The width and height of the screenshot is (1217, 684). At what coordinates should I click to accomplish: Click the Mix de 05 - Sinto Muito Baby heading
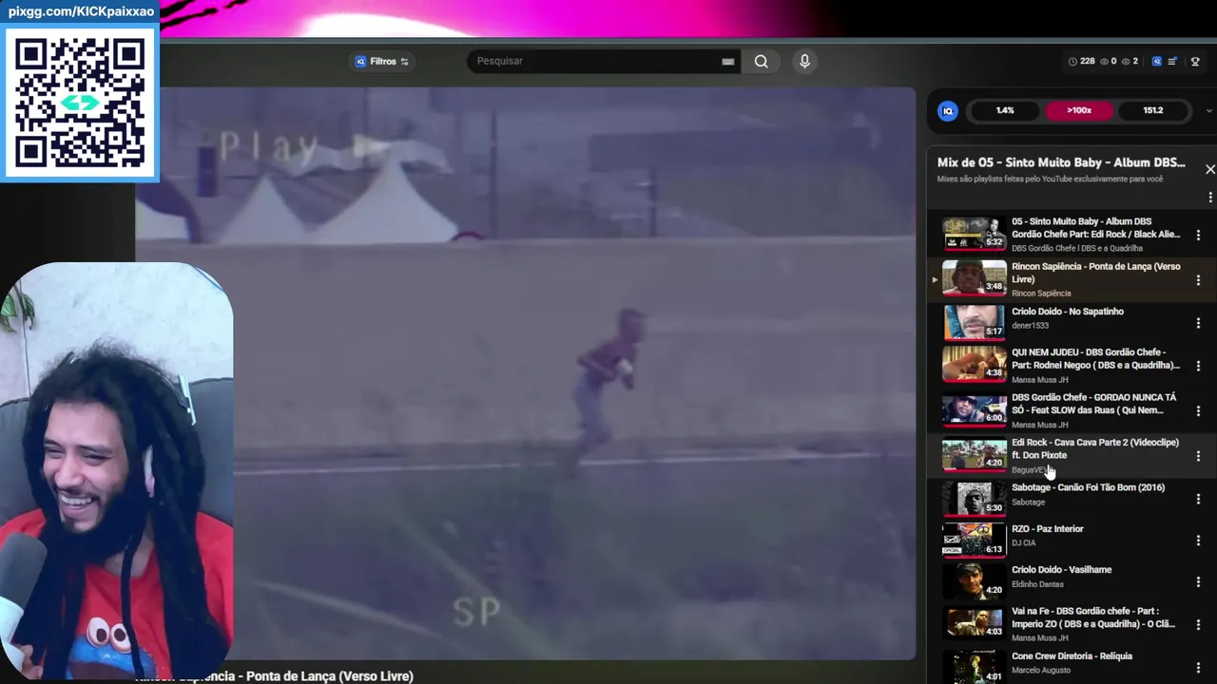pyautogui.click(x=1061, y=162)
